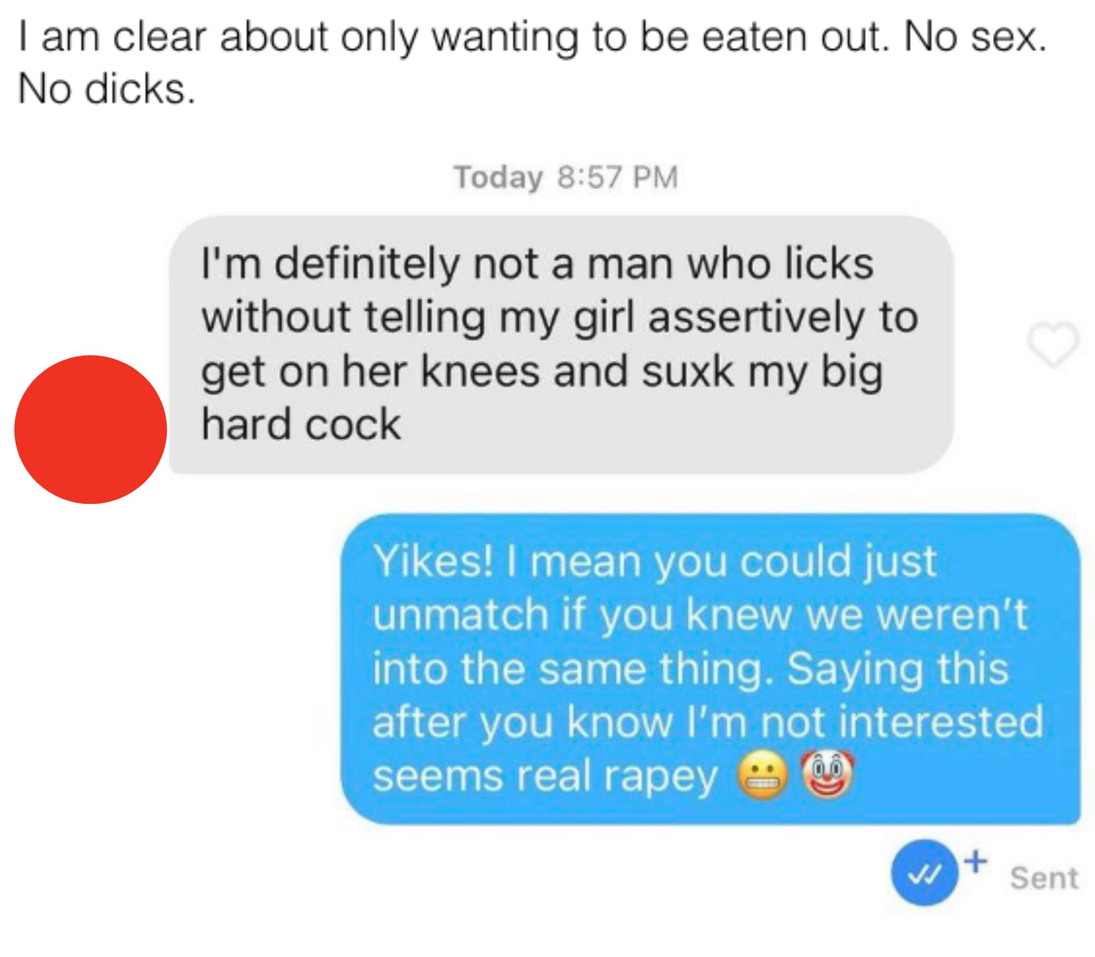The width and height of the screenshot is (1095, 957).
Task: Open the sender's red profile avatar
Action: click(x=91, y=429)
